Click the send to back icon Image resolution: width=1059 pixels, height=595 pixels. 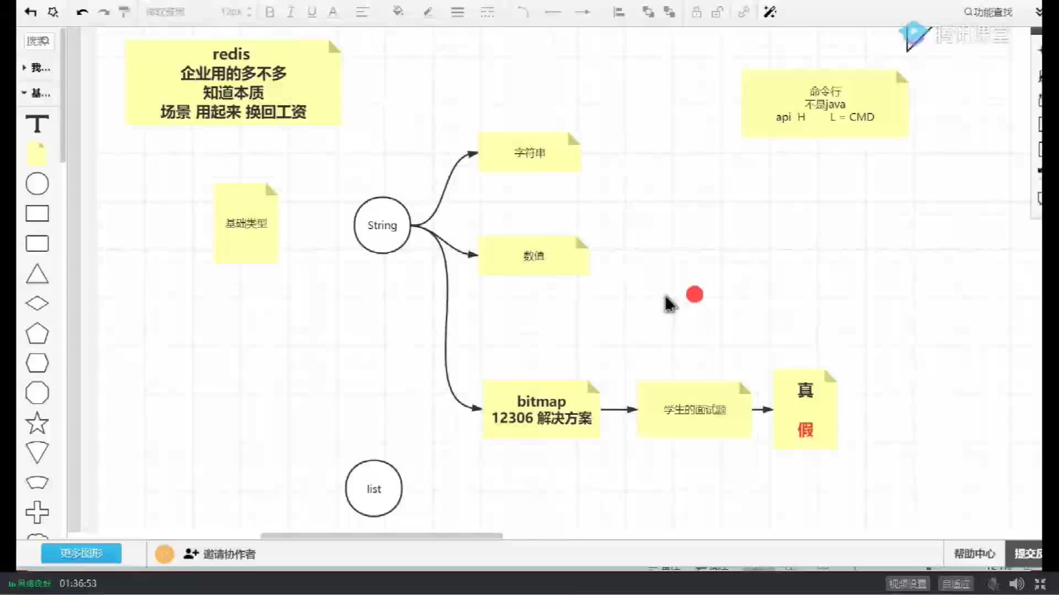(670, 12)
